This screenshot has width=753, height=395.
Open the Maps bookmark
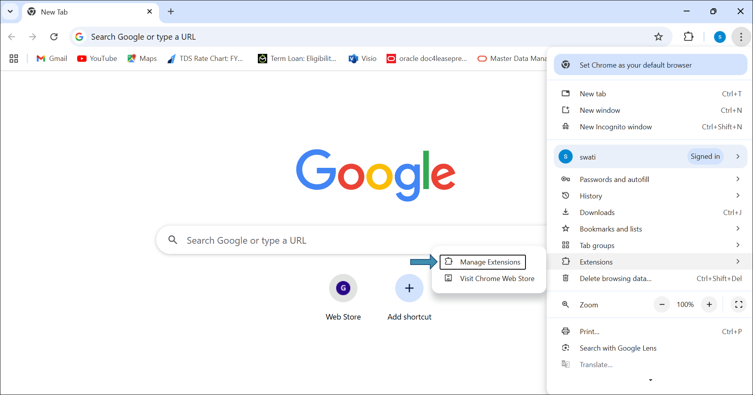pos(142,59)
